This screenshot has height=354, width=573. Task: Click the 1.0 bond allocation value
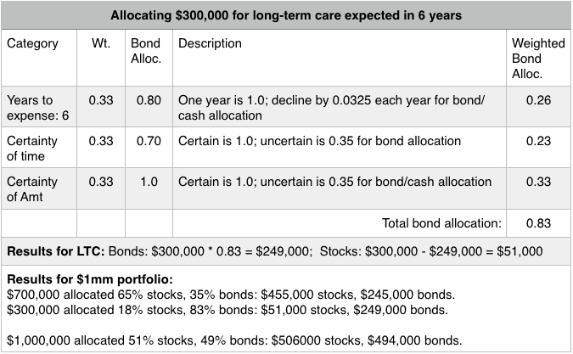(x=149, y=182)
